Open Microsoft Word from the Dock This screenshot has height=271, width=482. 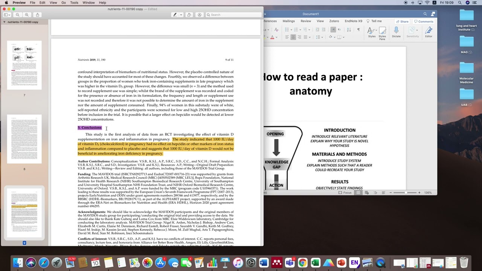pos(264,262)
